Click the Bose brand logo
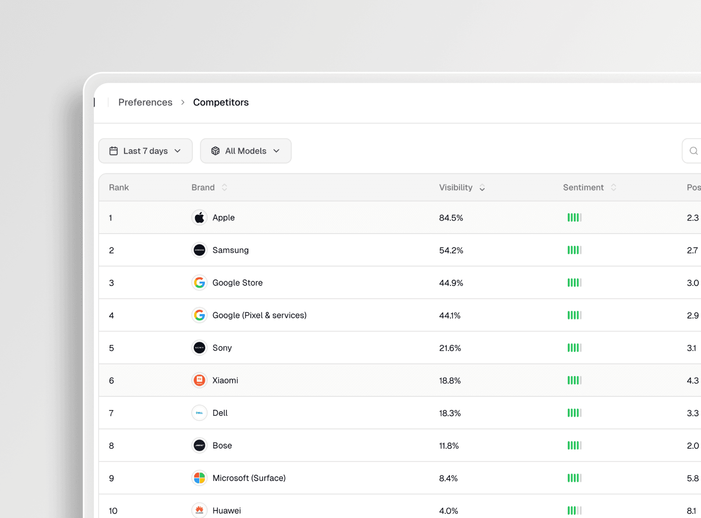 click(199, 445)
